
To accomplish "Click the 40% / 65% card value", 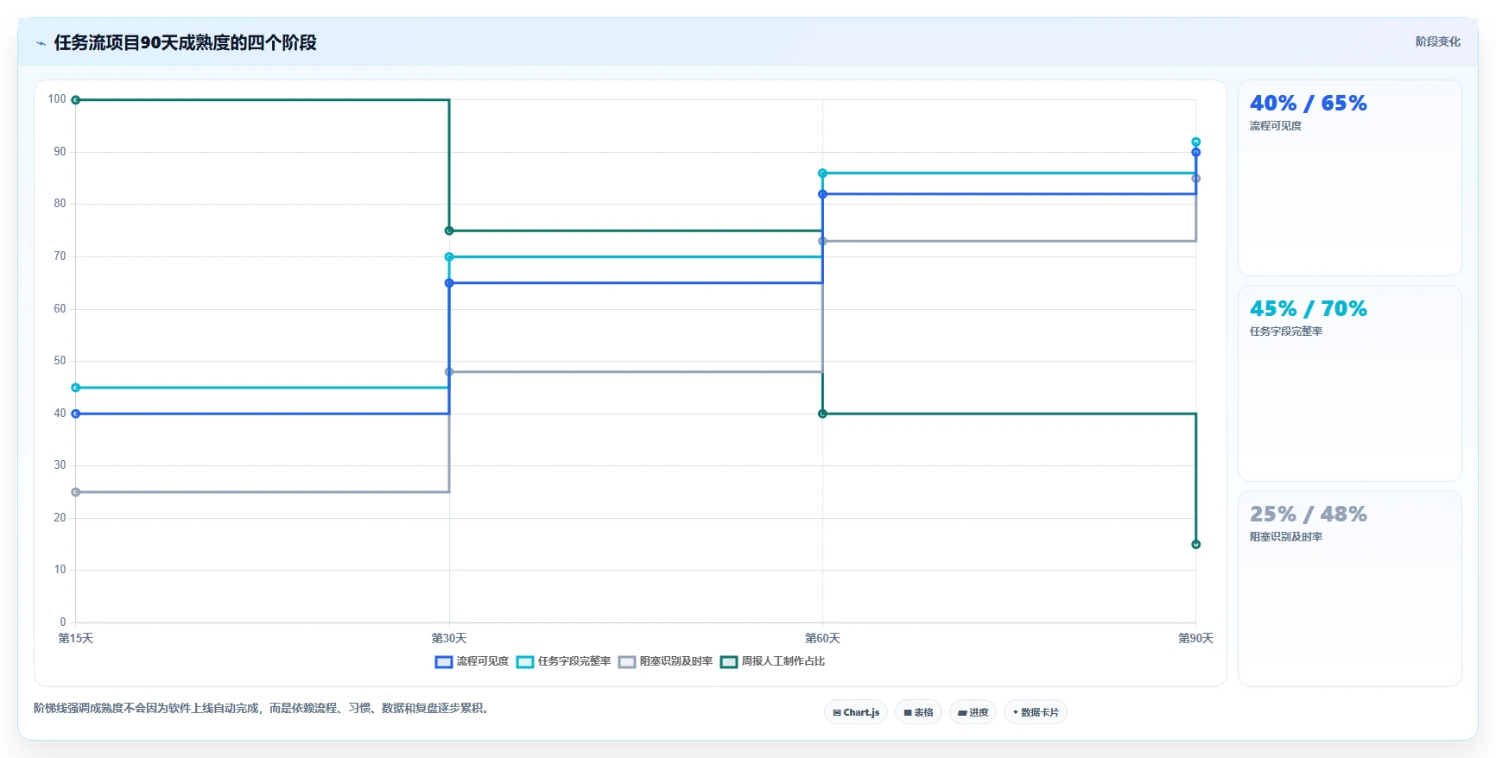I will coord(1308,104).
